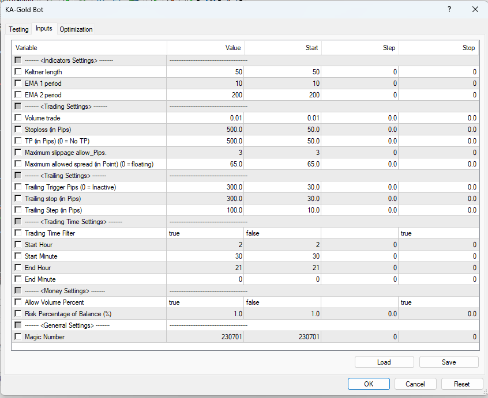
Task: Select the Inputs tab
Action: tap(44, 27)
